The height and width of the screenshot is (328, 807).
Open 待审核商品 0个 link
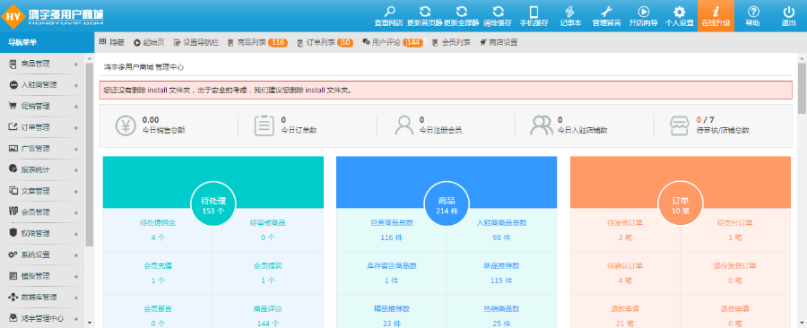pyautogui.click(x=267, y=230)
